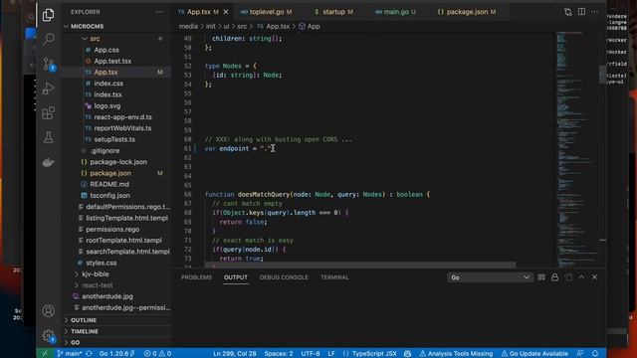Expand the kjv-bible folder
The image size is (637, 358).
[x=96, y=274]
